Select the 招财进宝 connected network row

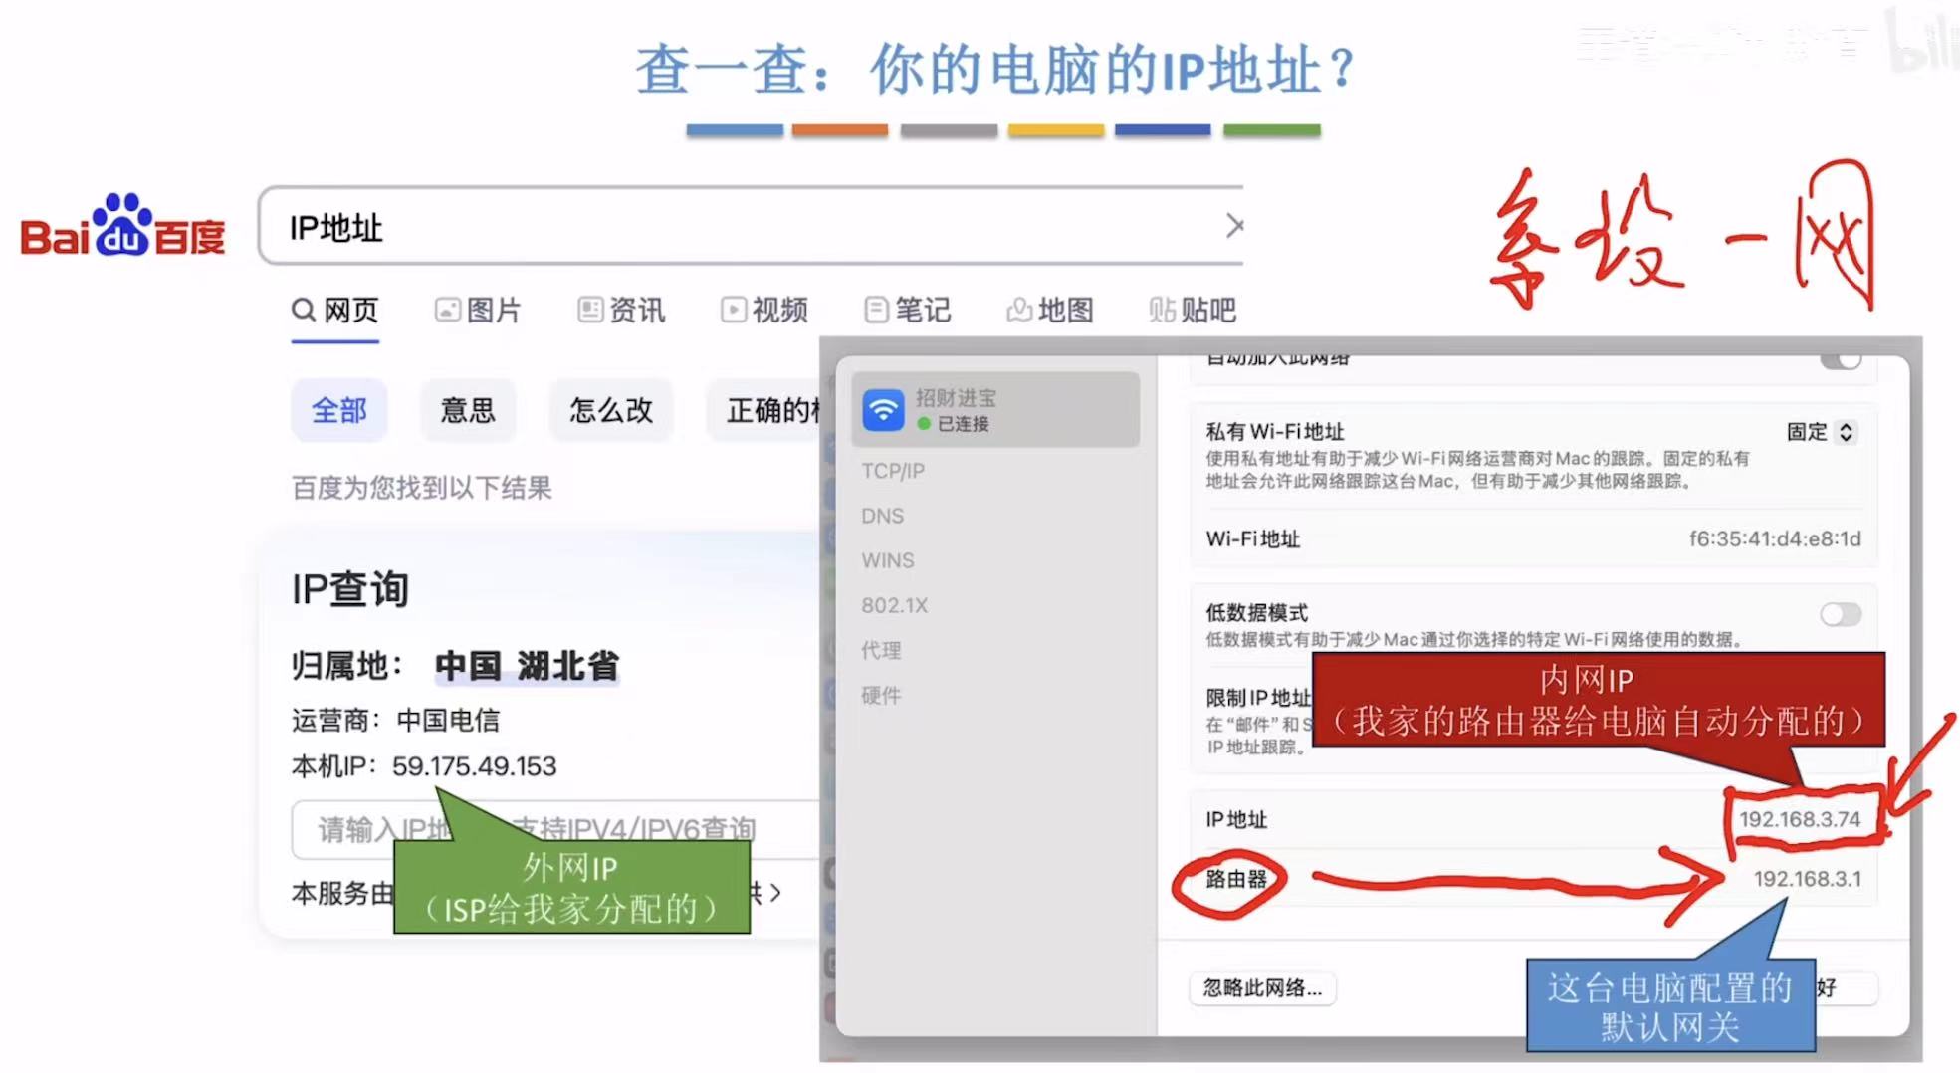point(995,409)
